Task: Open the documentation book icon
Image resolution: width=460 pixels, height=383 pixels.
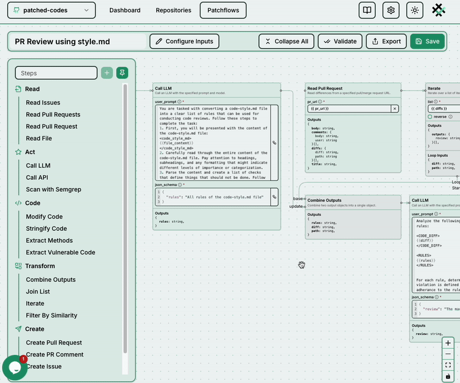Action: pyautogui.click(x=367, y=10)
